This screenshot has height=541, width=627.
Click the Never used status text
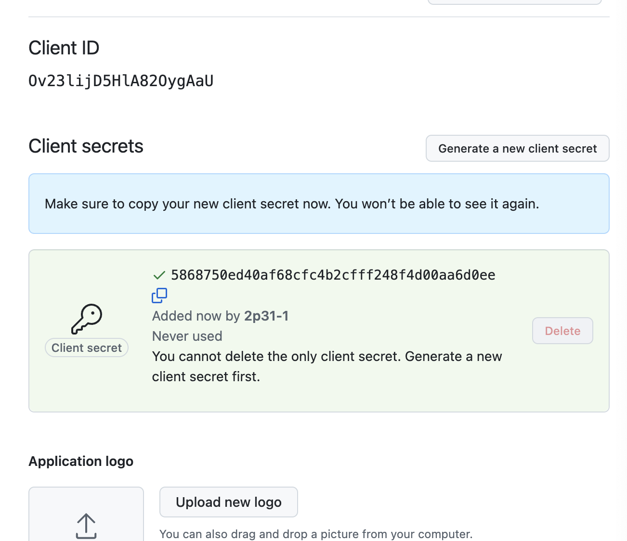point(187,336)
